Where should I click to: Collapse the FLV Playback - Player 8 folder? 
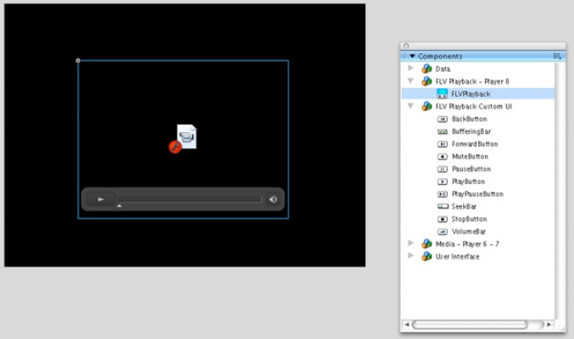pyautogui.click(x=412, y=81)
